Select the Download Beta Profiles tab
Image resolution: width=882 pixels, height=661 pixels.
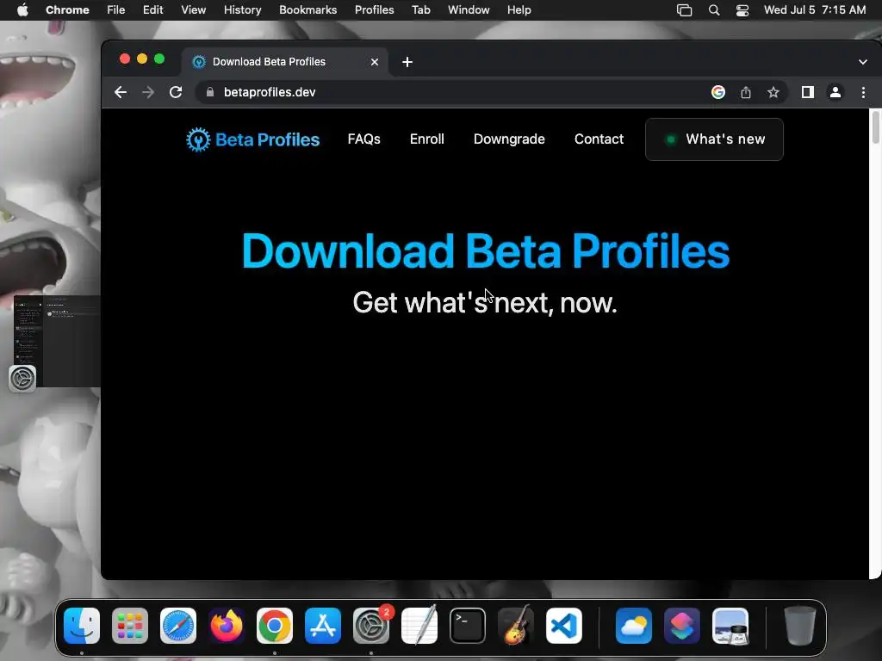pyautogui.click(x=284, y=62)
